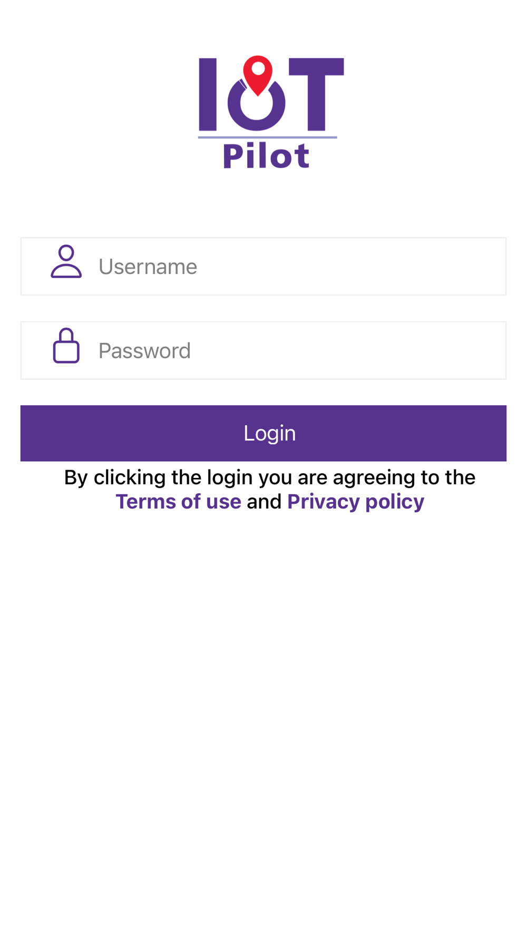Focus the Username input field
527x938 pixels.
263,266
